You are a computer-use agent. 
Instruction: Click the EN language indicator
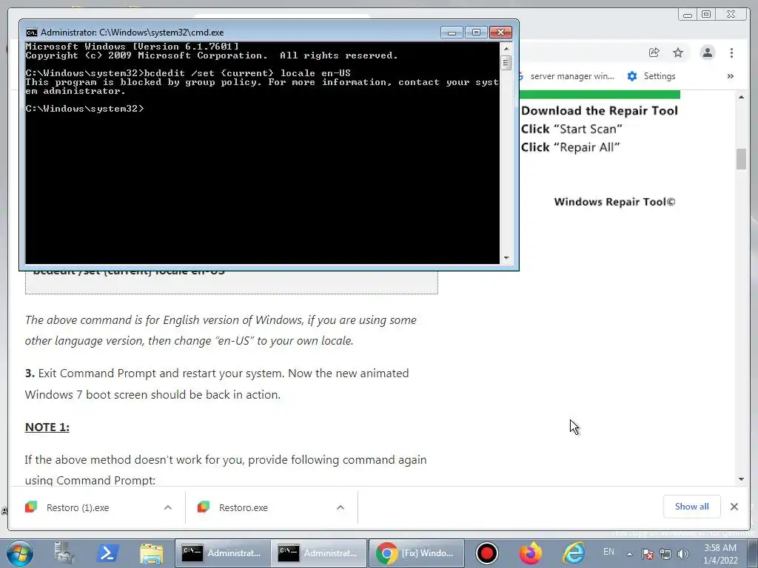608,552
